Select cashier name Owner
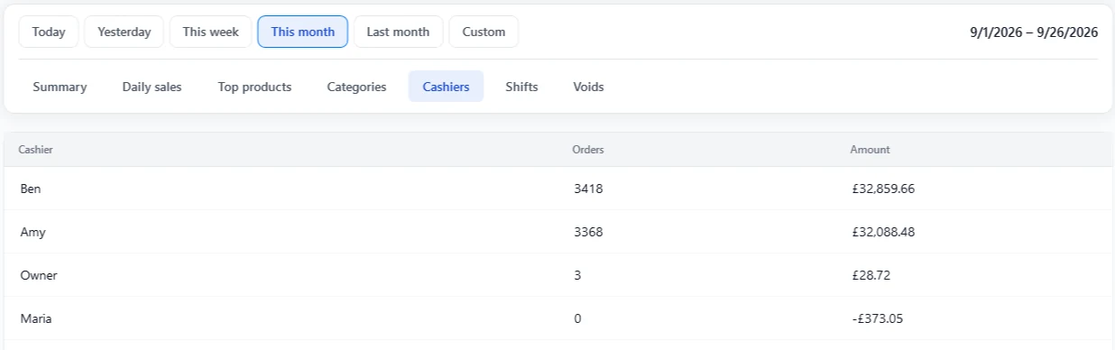 38,275
